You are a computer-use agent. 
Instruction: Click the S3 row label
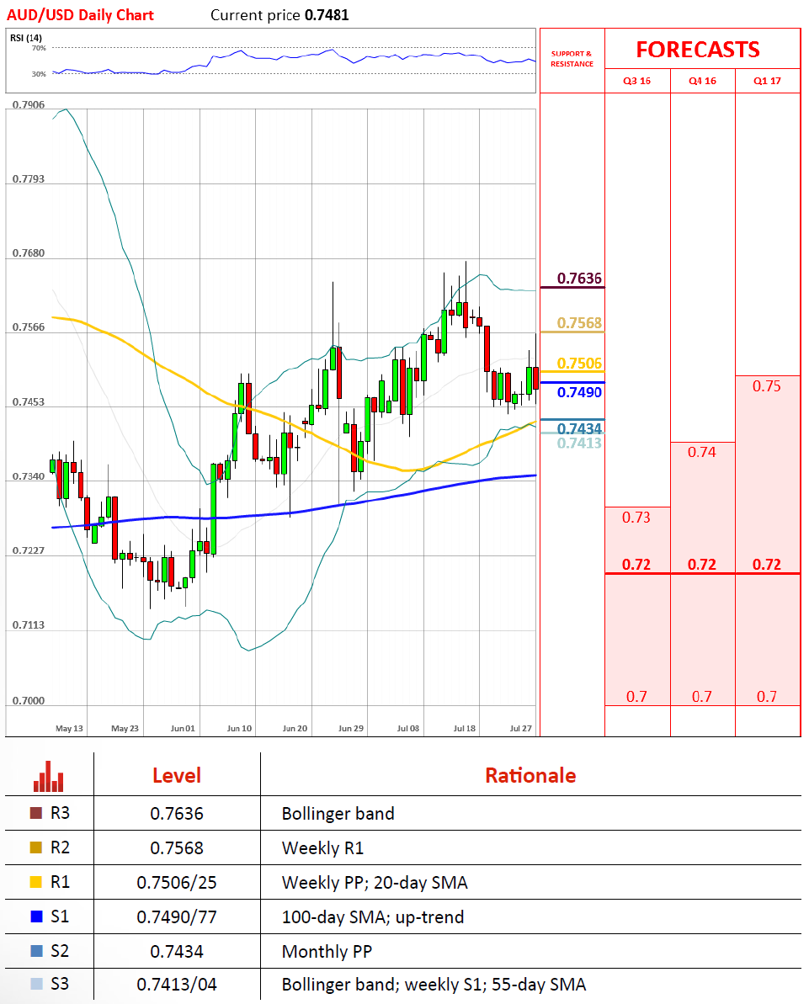pyautogui.click(x=60, y=984)
